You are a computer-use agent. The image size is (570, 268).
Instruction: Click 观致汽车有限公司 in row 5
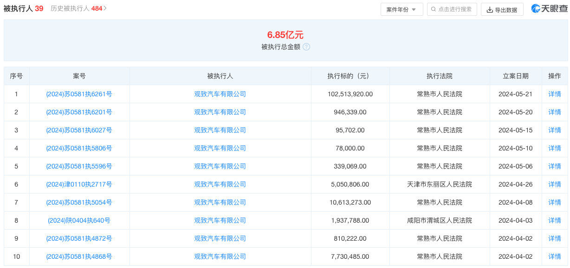220,166
